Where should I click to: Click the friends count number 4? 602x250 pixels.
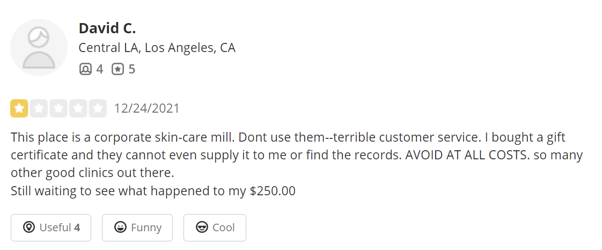(x=99, y=69)
